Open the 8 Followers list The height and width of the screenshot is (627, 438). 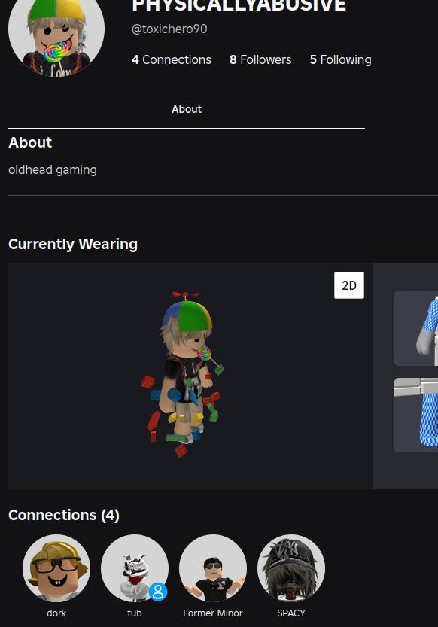[x=260, y=59]
